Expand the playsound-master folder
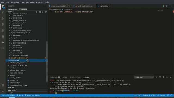This screenshot has width=174, height=98. pos(16,73)
